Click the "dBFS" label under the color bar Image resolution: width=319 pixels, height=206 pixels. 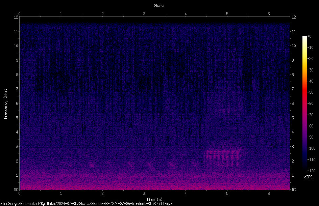(x=308, y=177)
